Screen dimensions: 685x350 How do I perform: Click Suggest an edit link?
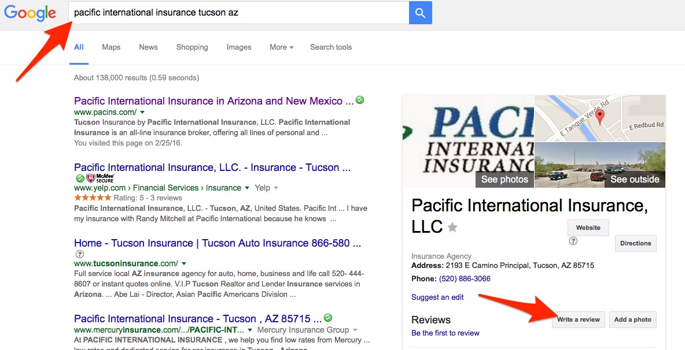click(x=438, y=297)
